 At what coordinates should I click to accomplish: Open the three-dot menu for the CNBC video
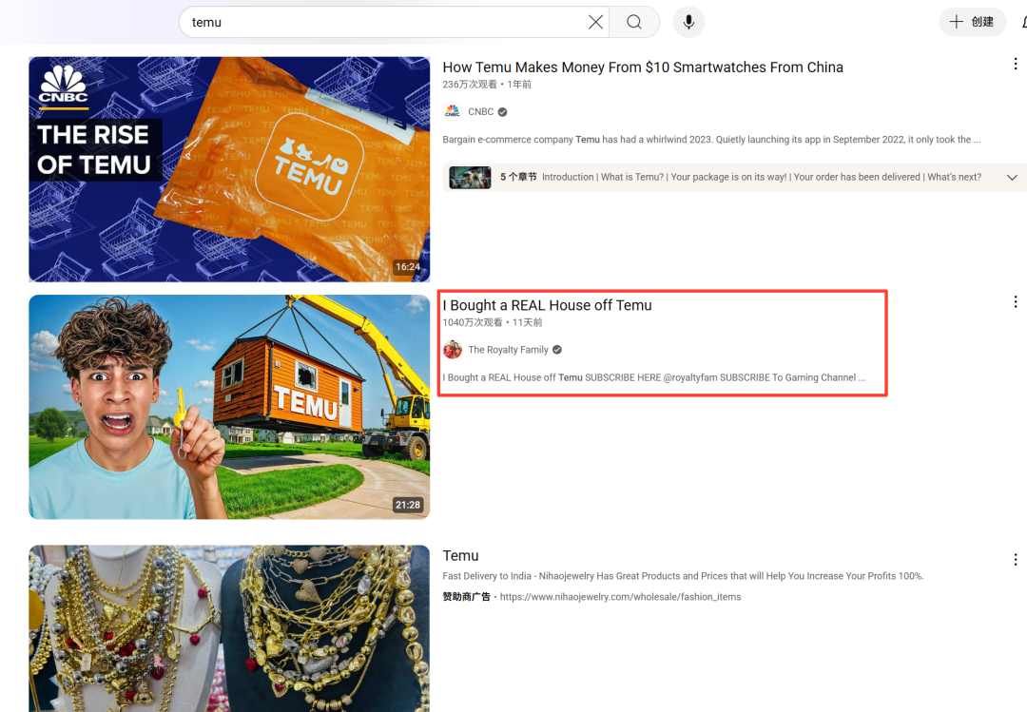pyautogui.click(x=1015, y=64)
